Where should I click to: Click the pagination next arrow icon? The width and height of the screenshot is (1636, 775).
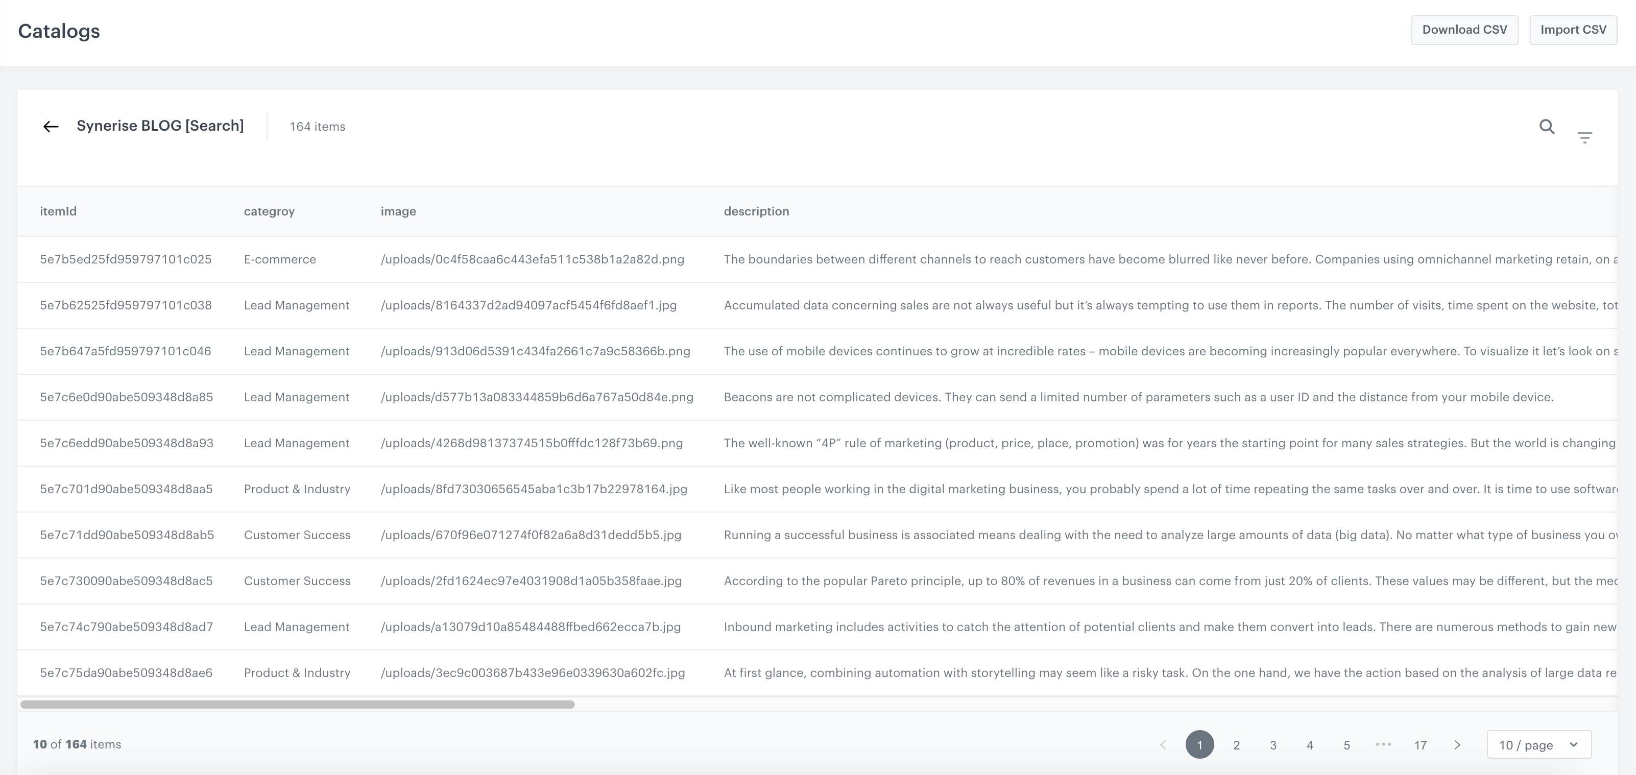pos(1458,745)
